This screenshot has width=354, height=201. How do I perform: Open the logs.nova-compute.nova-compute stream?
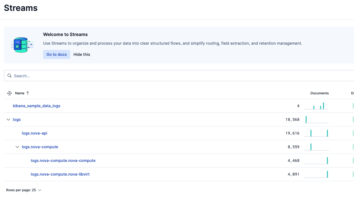(63, 161)
